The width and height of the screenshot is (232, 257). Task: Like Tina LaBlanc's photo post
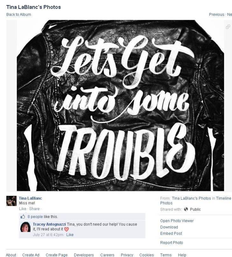pyautogui.click(x=23, y=209)
